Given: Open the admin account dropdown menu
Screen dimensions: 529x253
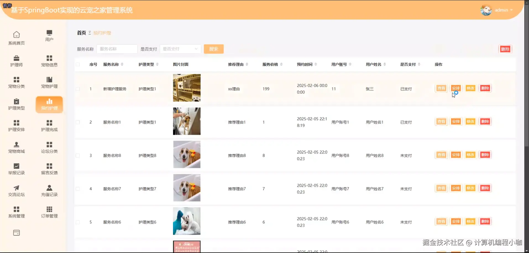Looking at the screenshot, I should click(x=504, y=10).
